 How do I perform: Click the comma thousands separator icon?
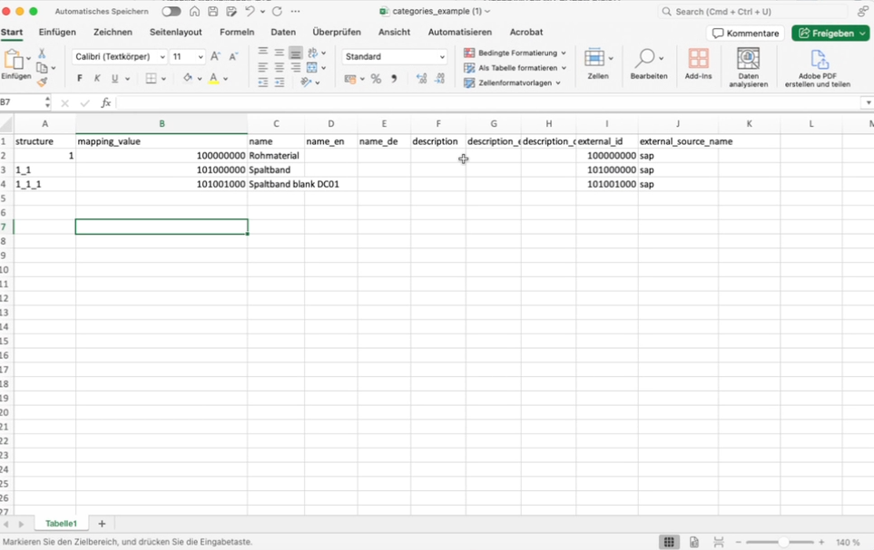[394, 79]
